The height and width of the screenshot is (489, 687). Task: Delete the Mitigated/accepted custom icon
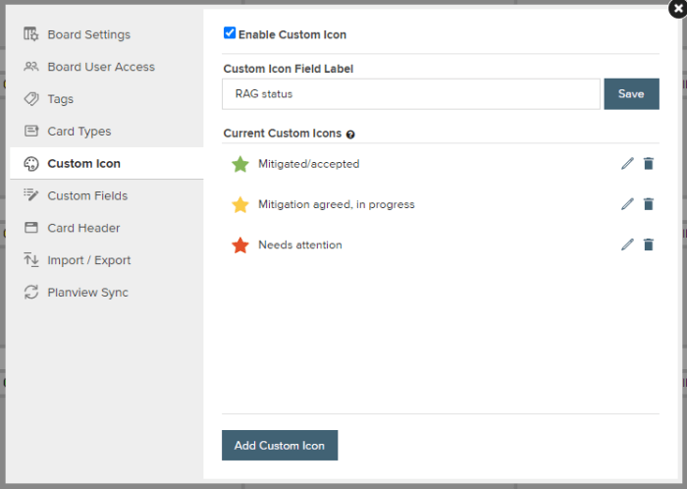[x=649, y=164]
